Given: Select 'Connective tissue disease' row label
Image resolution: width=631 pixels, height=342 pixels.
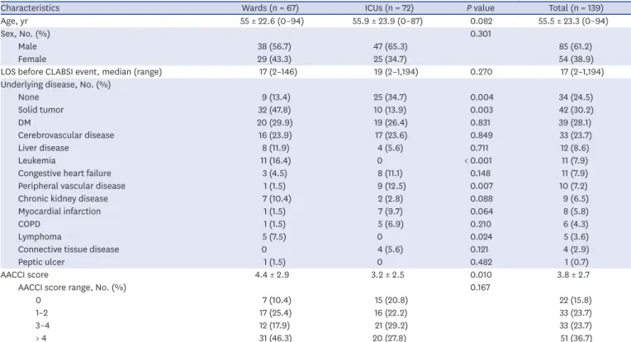Looking at the screenshot, I should [x=69, y=249].
